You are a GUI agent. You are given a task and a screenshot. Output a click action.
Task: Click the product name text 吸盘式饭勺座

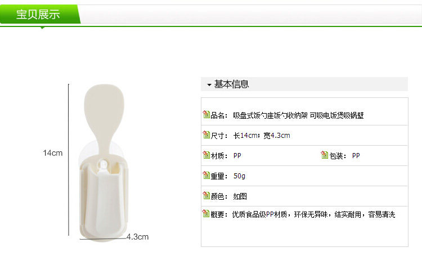point(253,115)
